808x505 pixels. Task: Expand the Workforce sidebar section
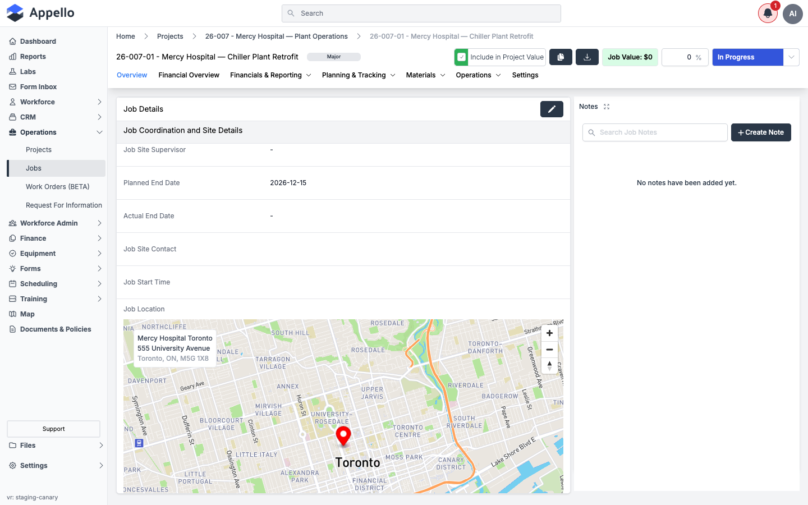99,102
